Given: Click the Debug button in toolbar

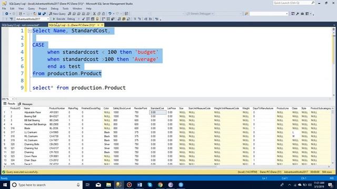Looking at the screenshot, I should [71, 19].
